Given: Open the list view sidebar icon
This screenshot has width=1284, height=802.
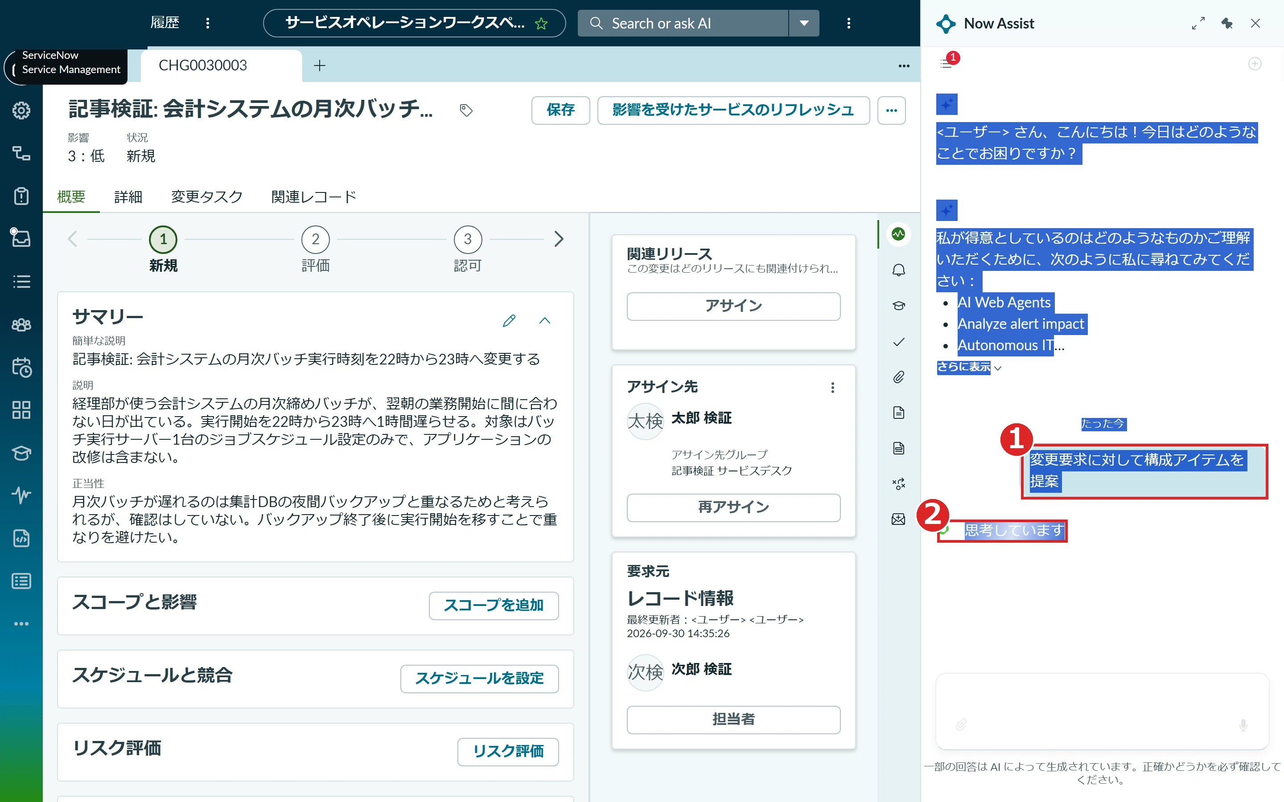Looking at the screenshot, I should (x=21, y=282).
